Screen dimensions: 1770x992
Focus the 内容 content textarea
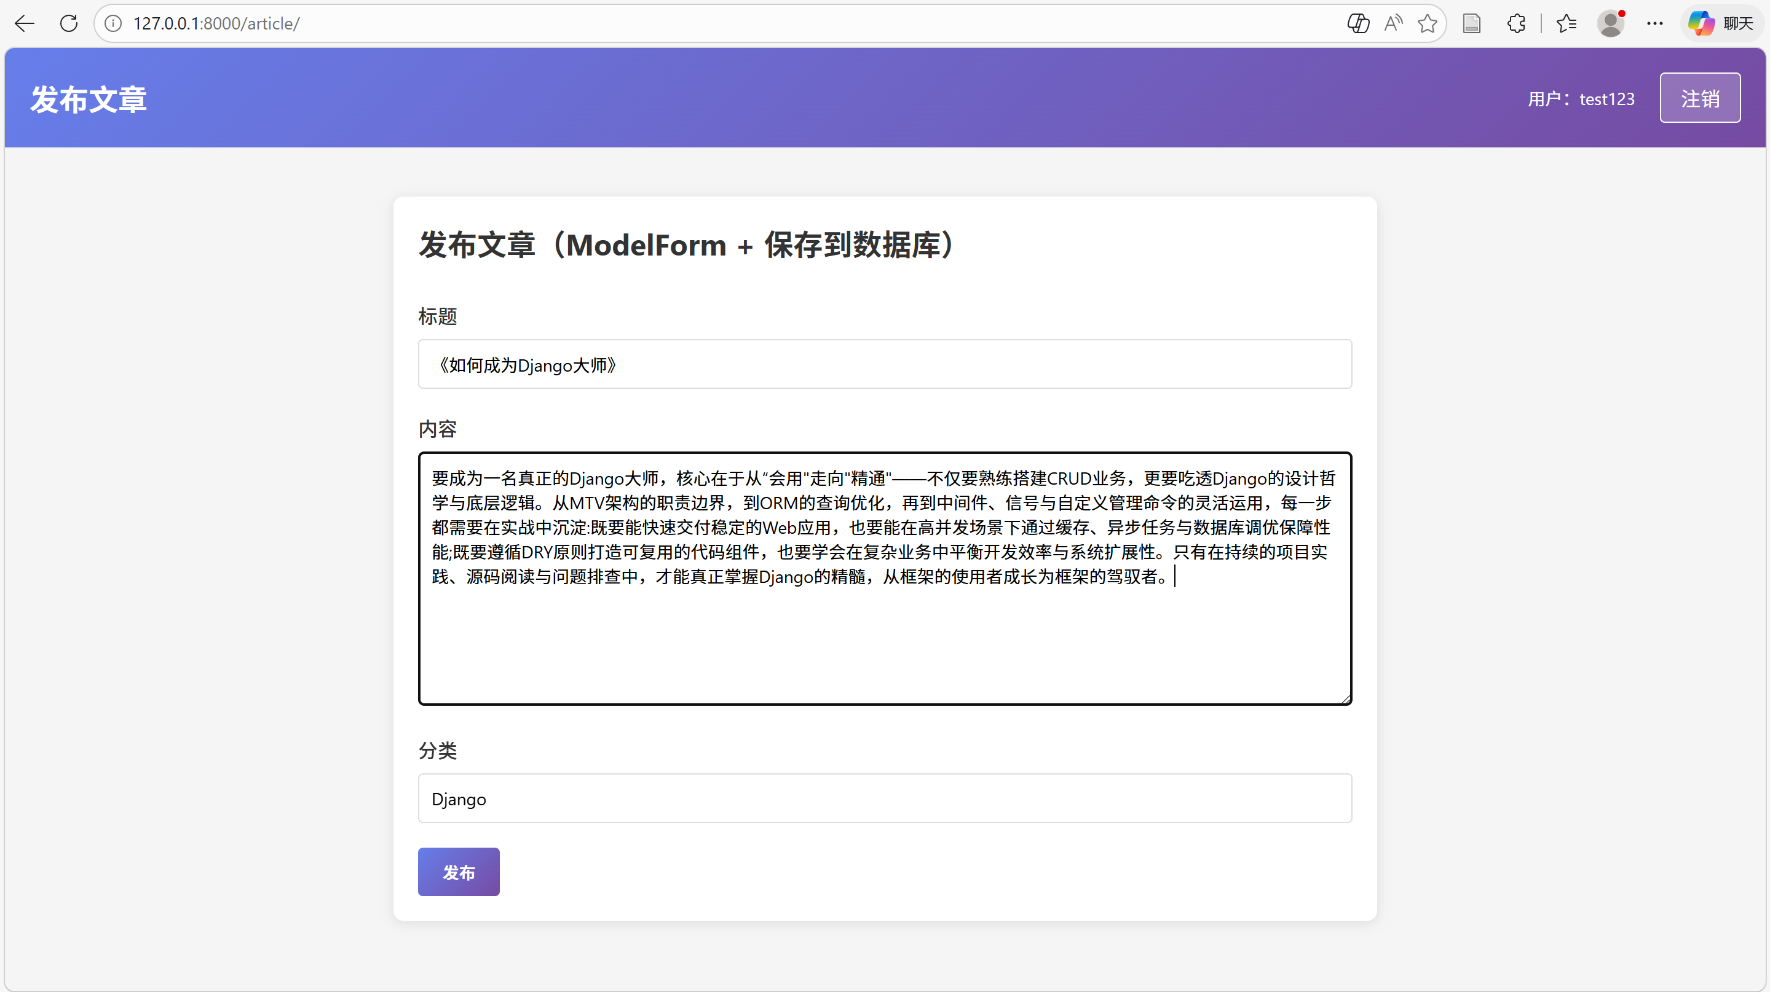[x=884, y=638]
